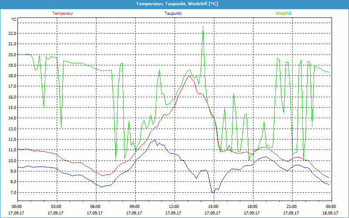Viewport: 349px width, 218px height.
Task: Click the '°C' unit label on y-axis
Action: coord(14,20)
